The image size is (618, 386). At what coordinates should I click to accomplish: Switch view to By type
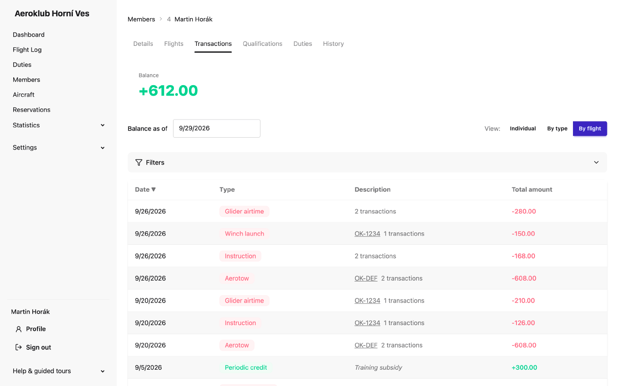pyautogui.click(x=557, y=129)
